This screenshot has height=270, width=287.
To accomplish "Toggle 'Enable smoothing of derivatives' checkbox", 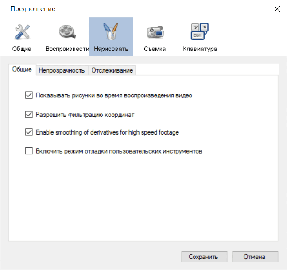I will (x=29, y=132).
